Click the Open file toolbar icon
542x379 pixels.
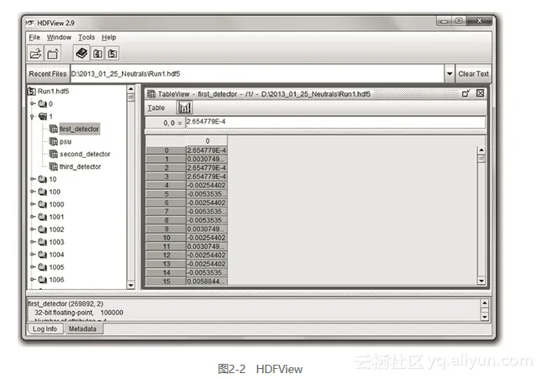(35, 54)
